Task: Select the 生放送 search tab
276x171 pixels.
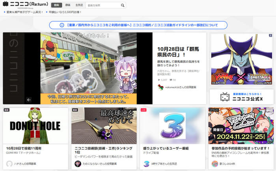Action: point(79,5)
